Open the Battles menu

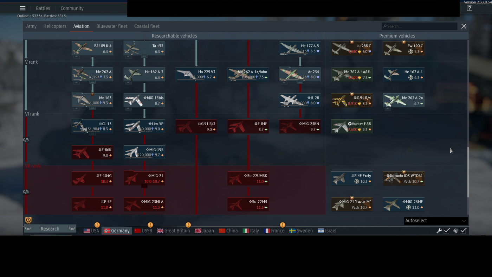(x=43, y=8)
